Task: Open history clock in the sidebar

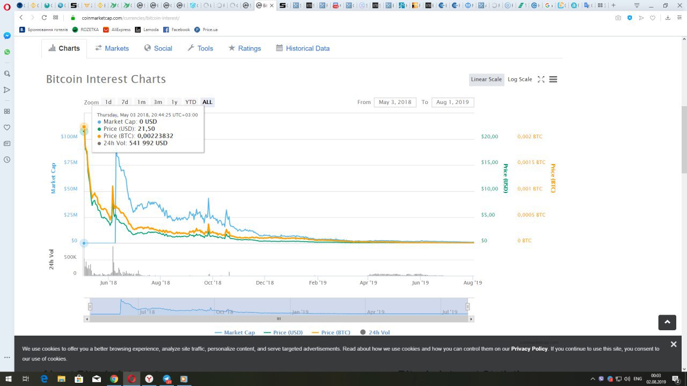Action: tap(7, 160)
